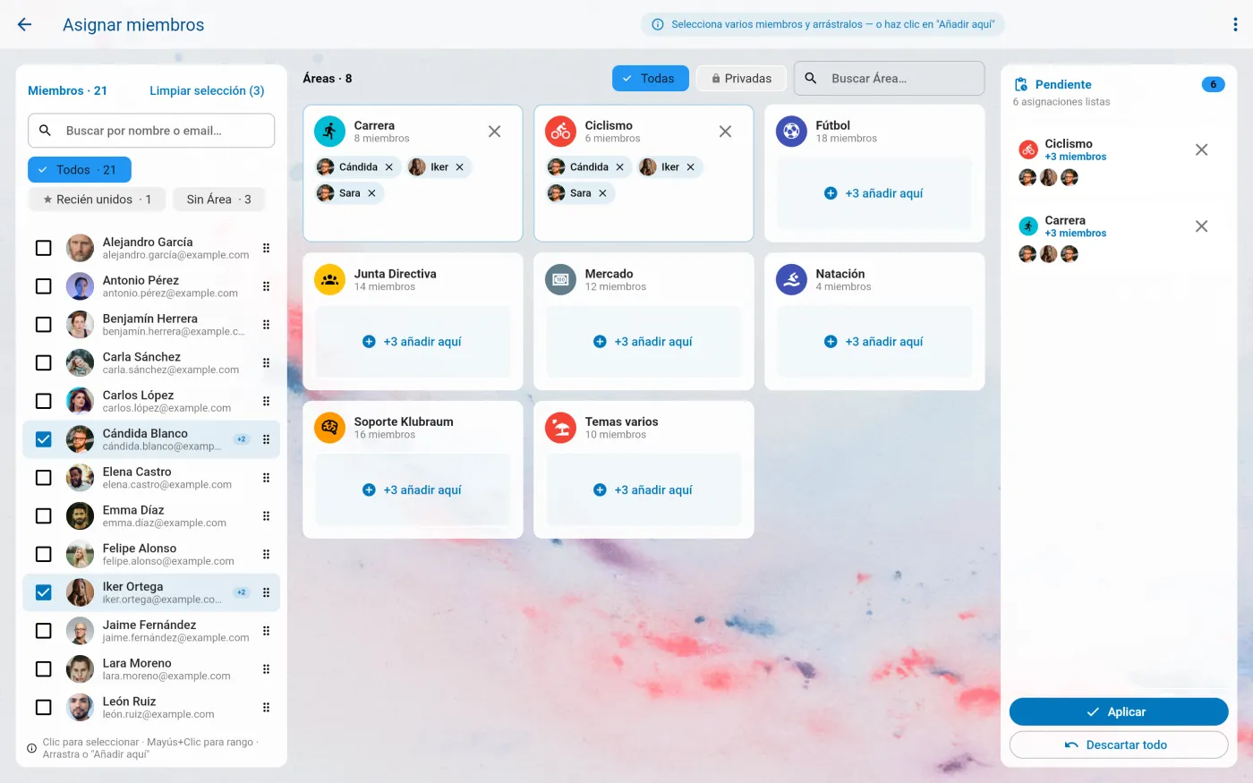Click the Fútbol soccer ball icon
1253x783 pixels.
pos(791,132)
